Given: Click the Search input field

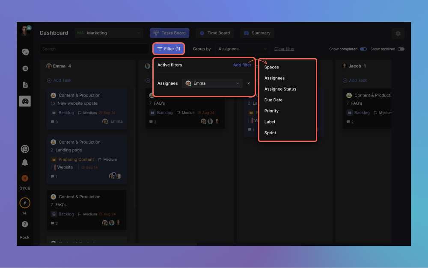Looking at the screenshot, I should [94, 49].
